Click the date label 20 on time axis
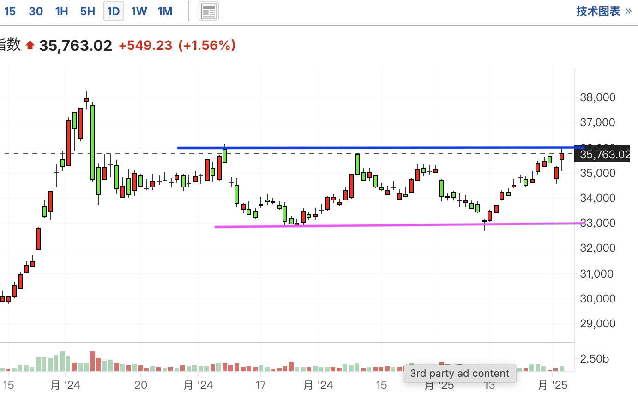The image size is (638, 399). (141, 385)
